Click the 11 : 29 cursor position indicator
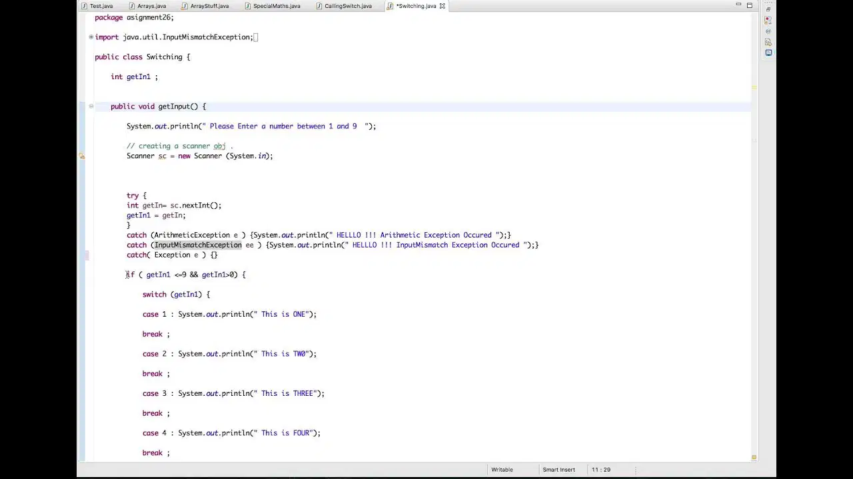 [600, 470]
